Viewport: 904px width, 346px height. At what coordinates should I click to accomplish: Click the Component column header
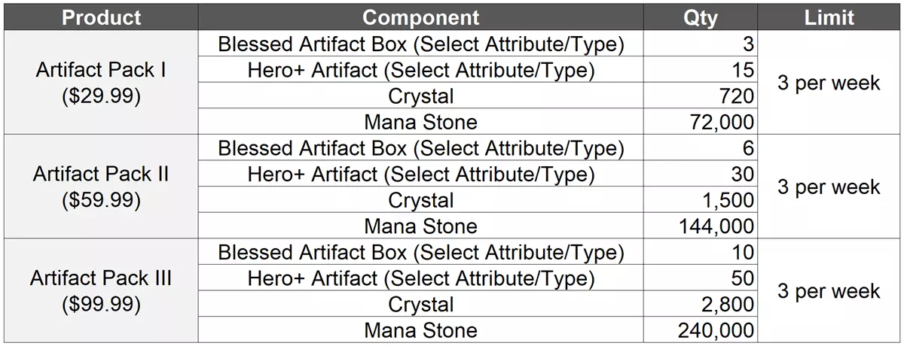[x=420, y=17]
